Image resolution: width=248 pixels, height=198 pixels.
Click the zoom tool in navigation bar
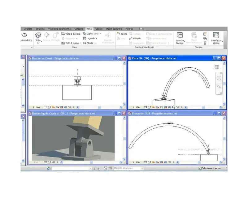coord(219,86)
